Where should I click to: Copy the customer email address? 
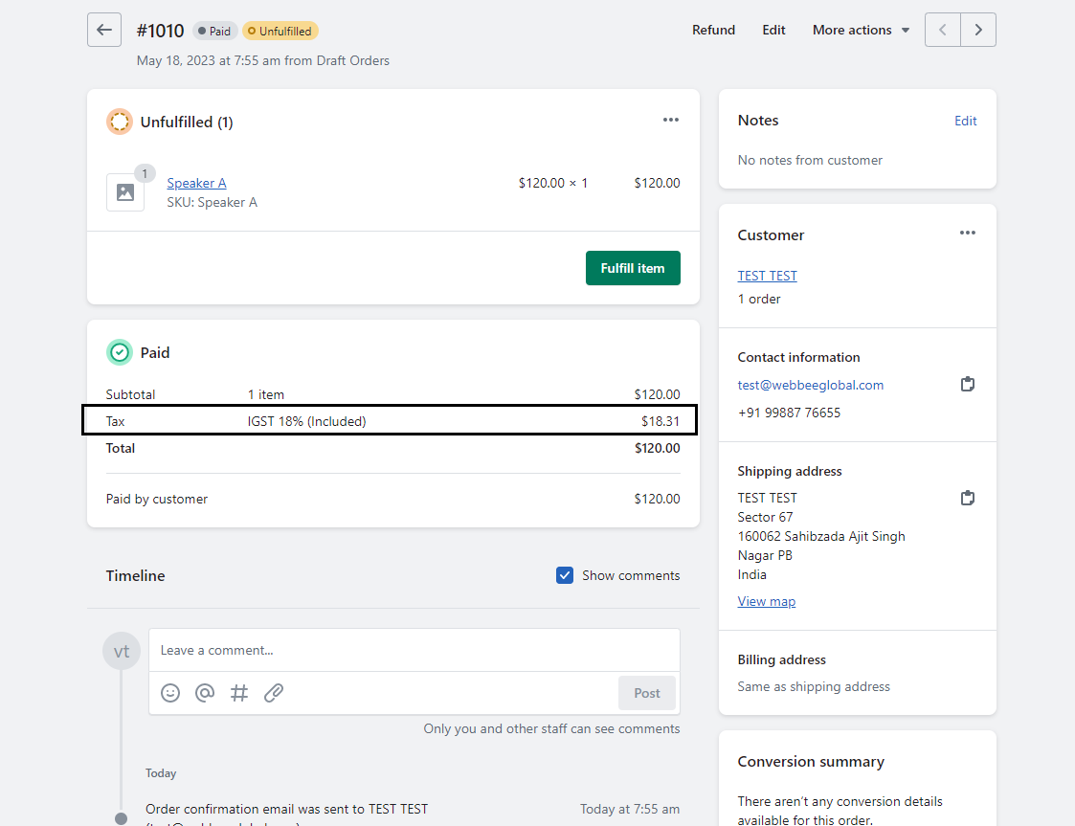point(968,385)
